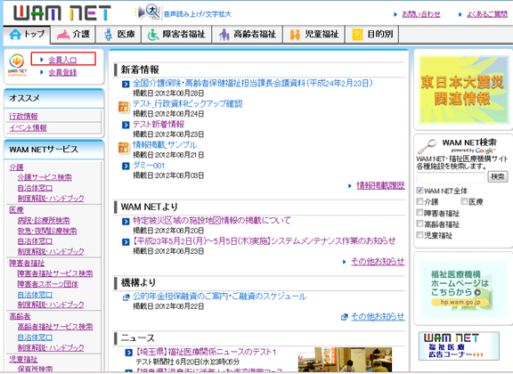Open イベント情報 under オススメ

point(28,127)
